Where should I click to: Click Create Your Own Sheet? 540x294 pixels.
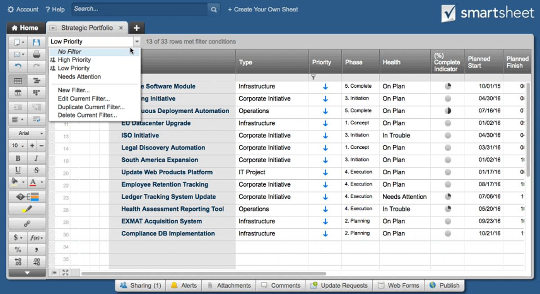(x=263, y=9)
